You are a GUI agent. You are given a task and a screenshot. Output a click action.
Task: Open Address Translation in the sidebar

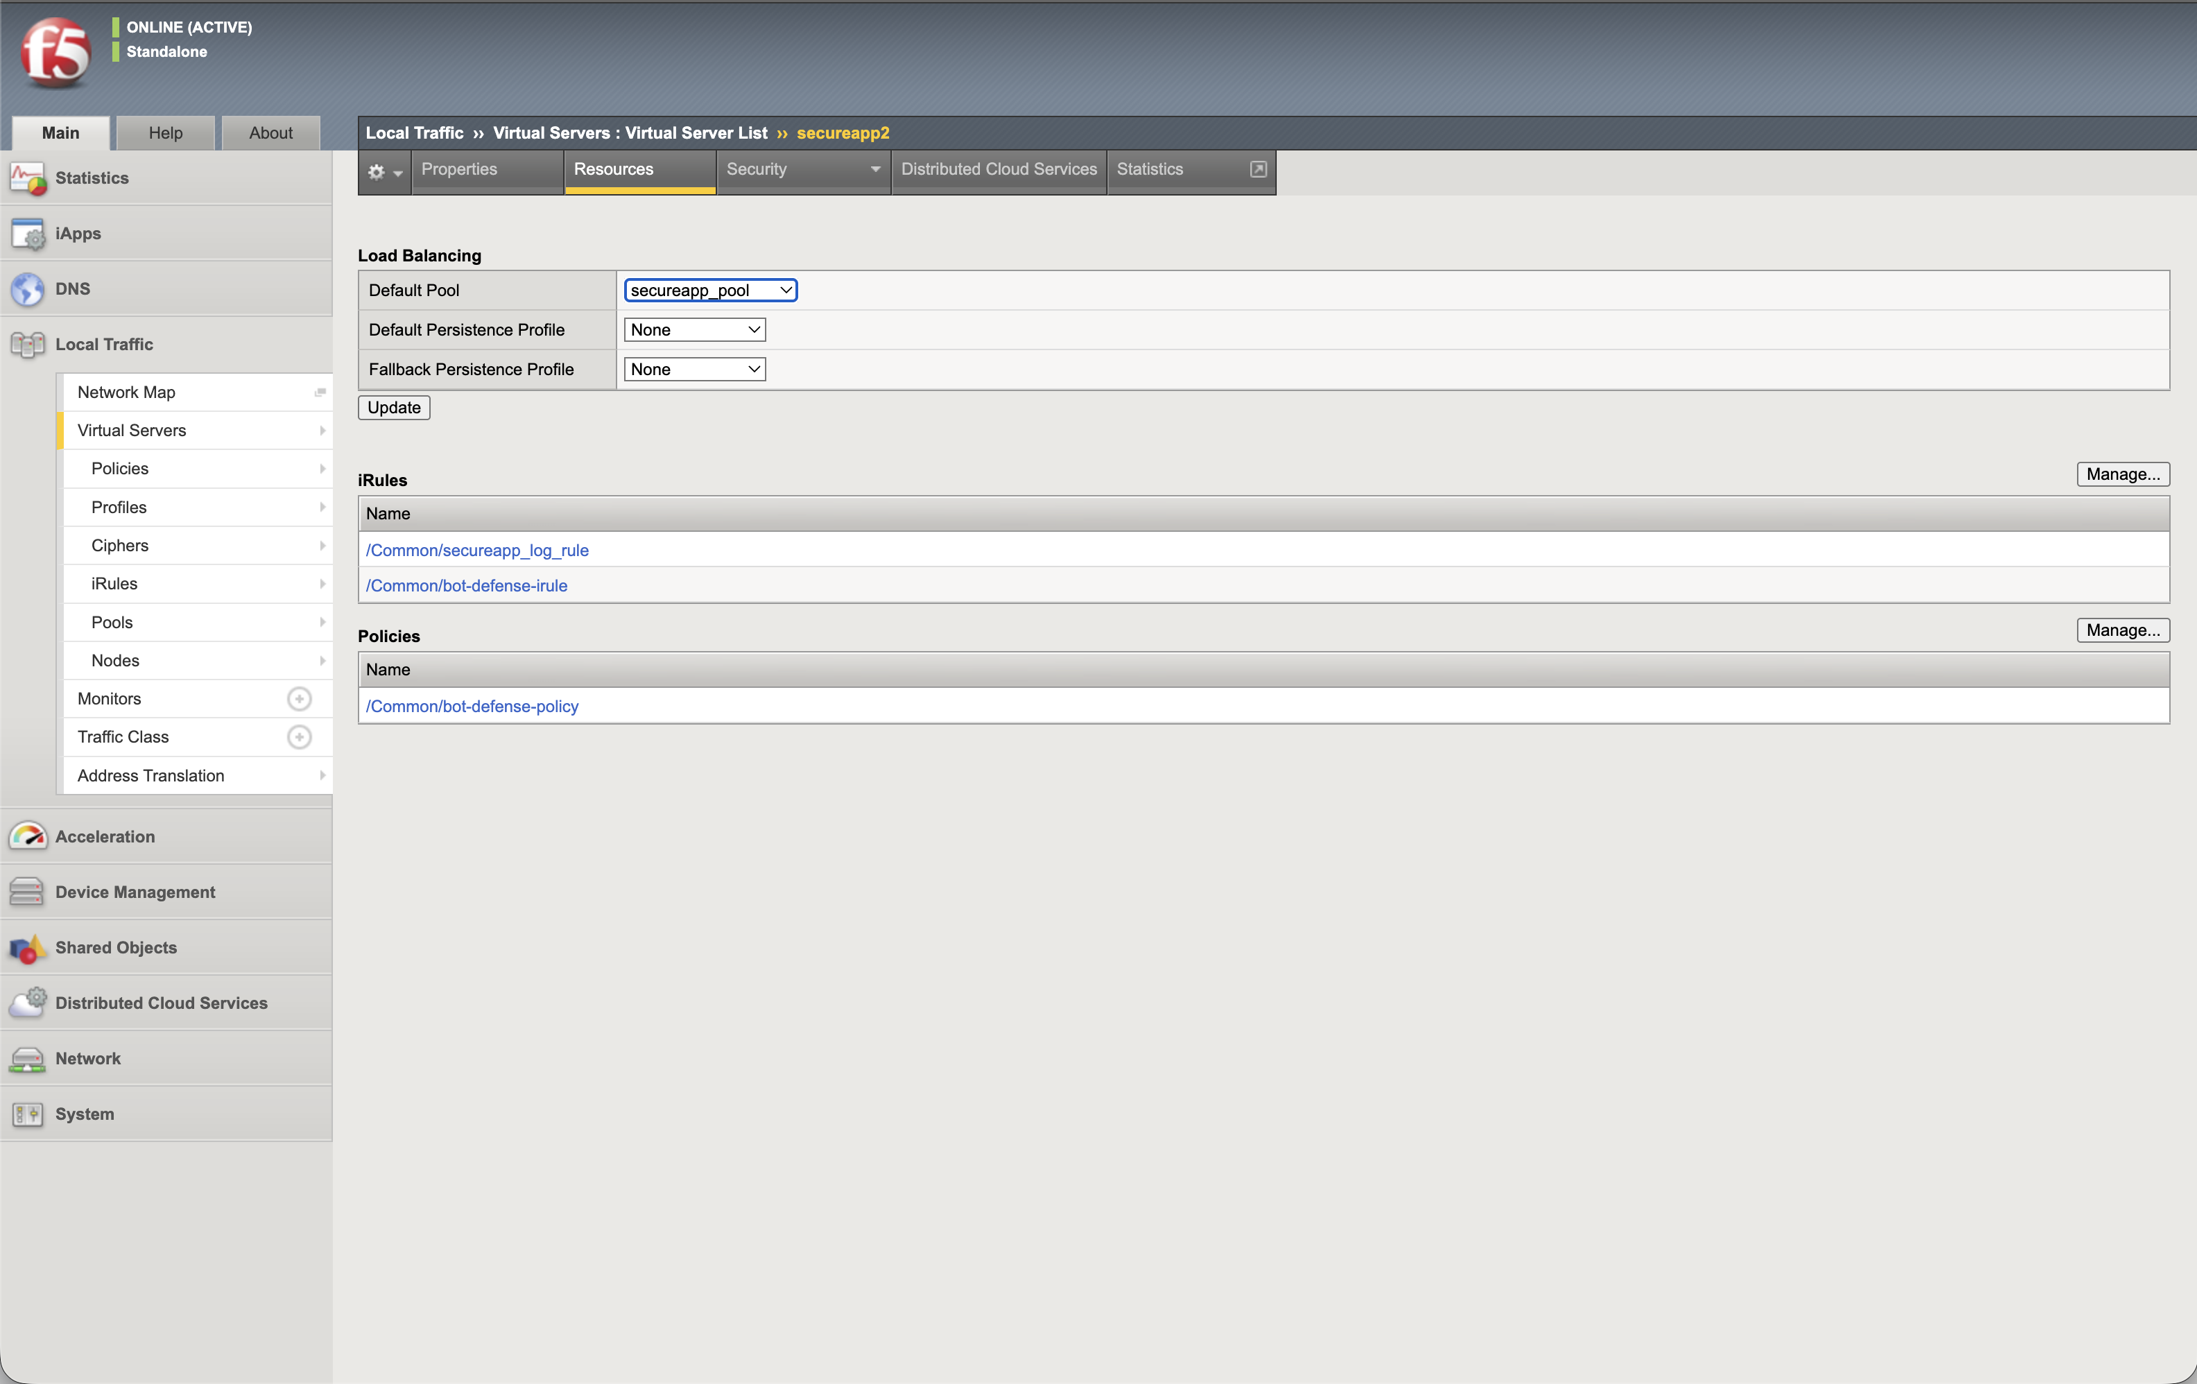[x=150, y=775]
